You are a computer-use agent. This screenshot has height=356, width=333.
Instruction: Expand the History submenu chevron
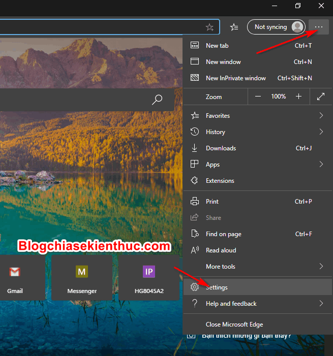click(321, 132)
